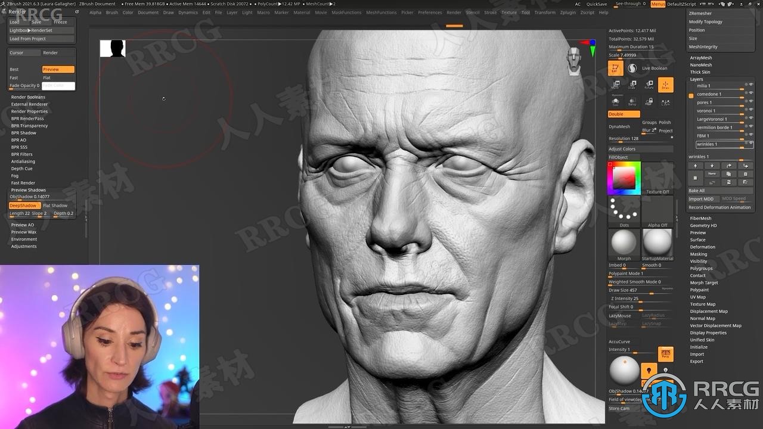763x429 pixels.
Task: Click the layer move-up arrow icon
Action: pos(695,166)
